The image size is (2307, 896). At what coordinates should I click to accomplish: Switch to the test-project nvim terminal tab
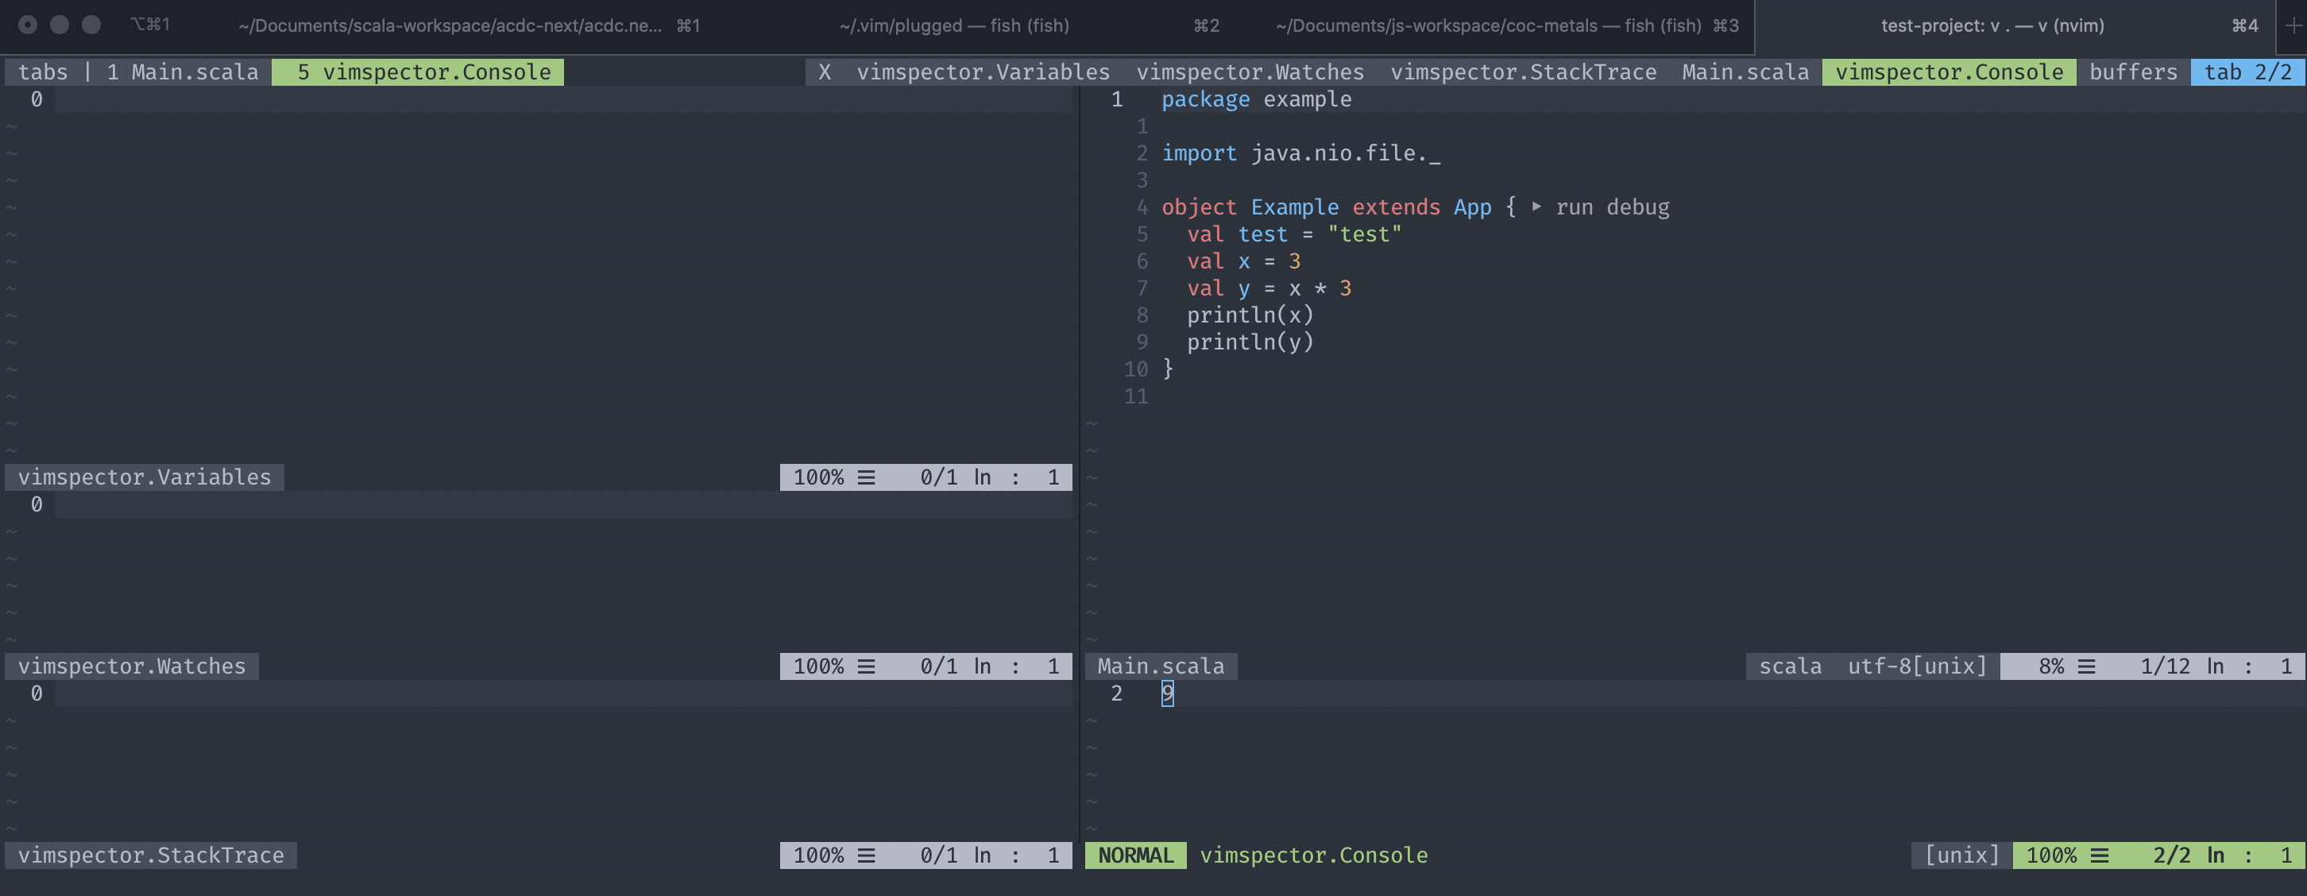[x=1992, y=25]
